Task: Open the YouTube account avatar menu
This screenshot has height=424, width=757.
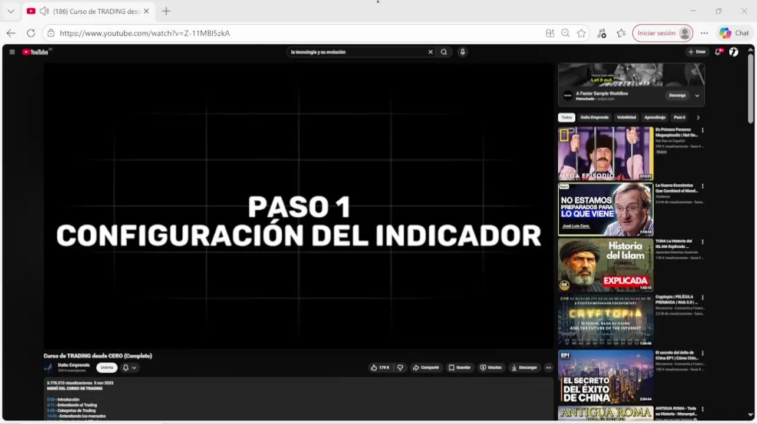Action: (734, 52)
